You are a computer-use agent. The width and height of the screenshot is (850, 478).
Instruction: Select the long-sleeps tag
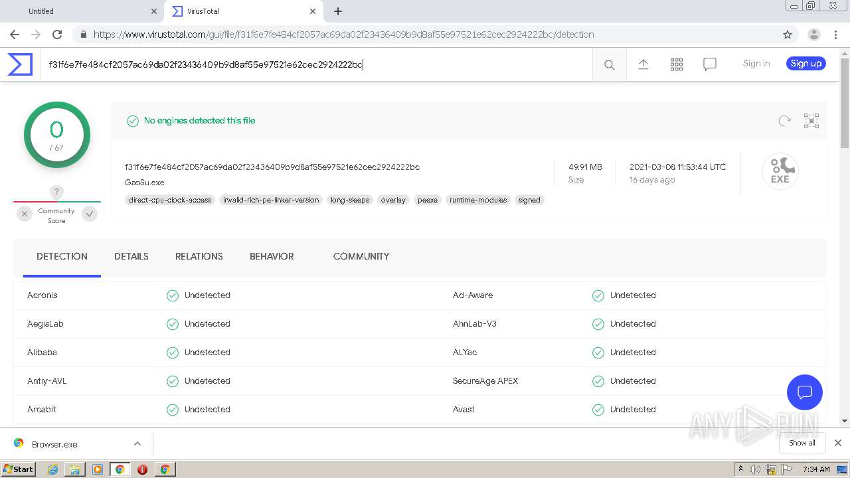[x=350, y=200]
